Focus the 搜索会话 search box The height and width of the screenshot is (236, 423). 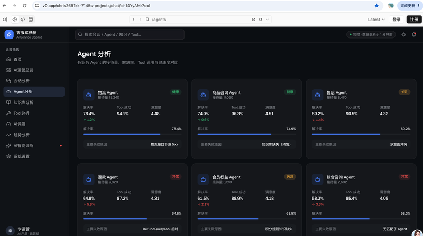pos(130,34)
